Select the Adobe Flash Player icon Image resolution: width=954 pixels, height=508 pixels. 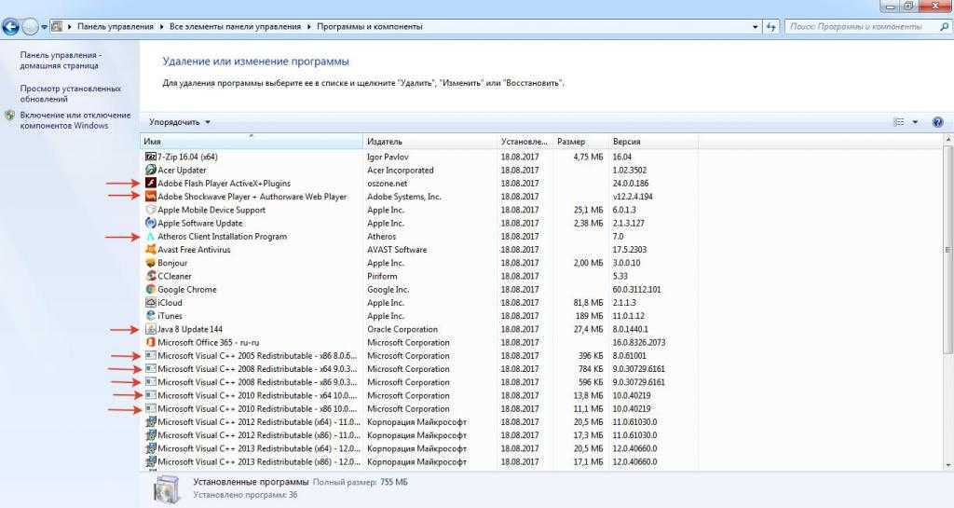[151, 184]
